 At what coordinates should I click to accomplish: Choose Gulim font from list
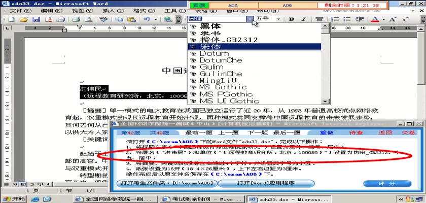[254, 67]
